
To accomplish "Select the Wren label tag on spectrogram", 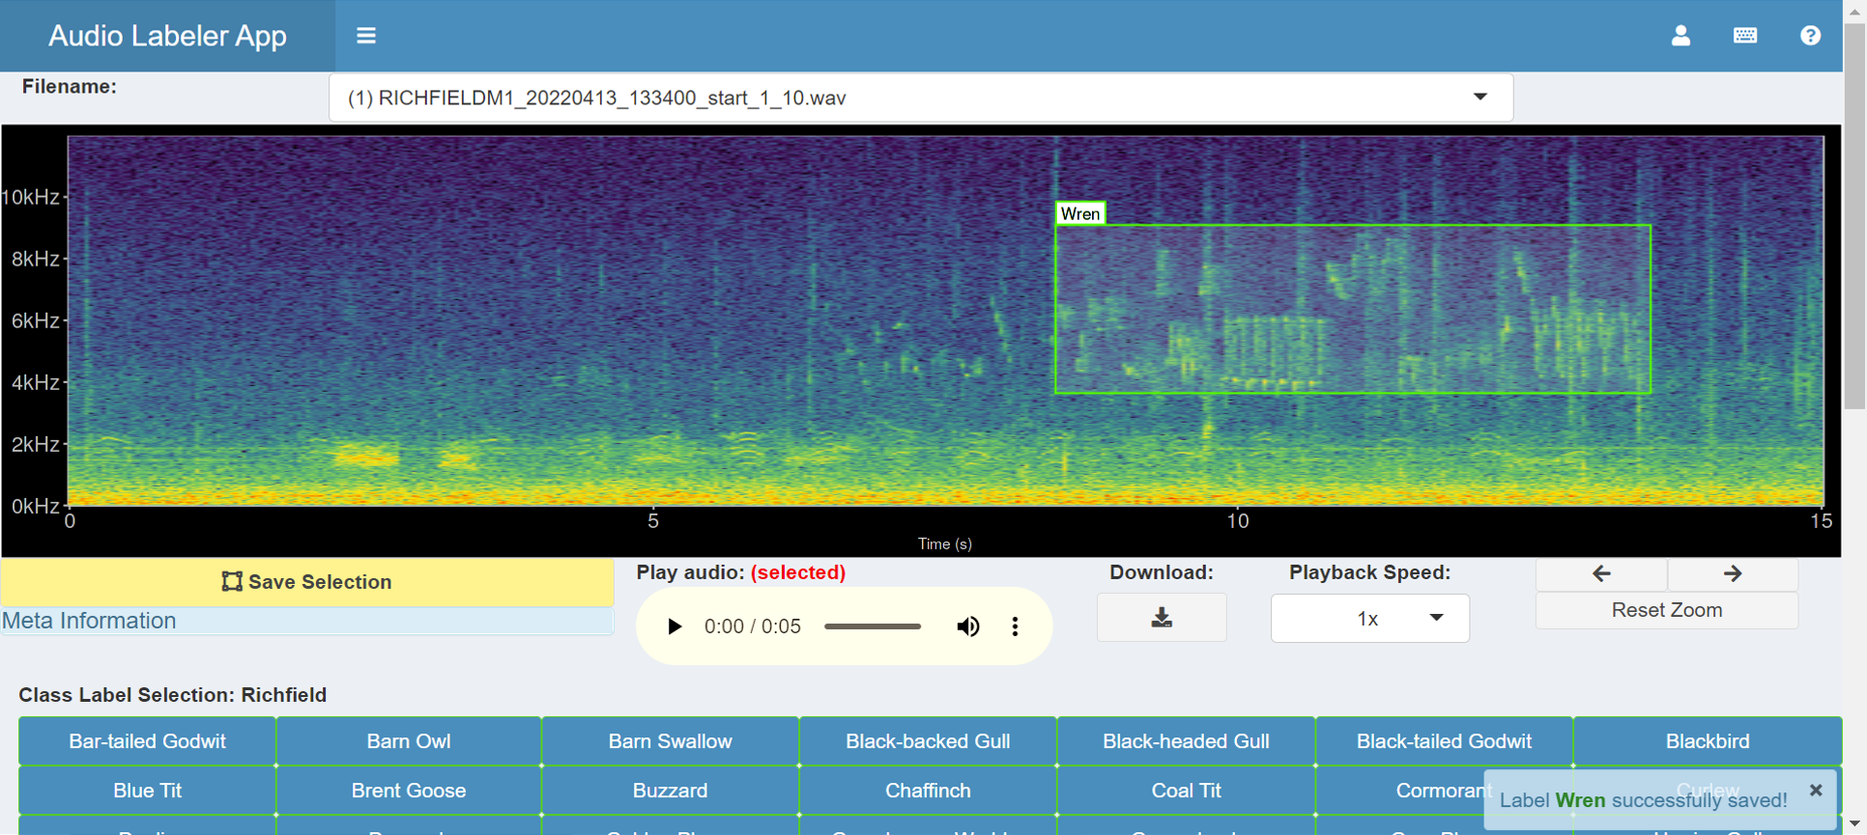I will pyautogui.click(x=1079, y=213).
